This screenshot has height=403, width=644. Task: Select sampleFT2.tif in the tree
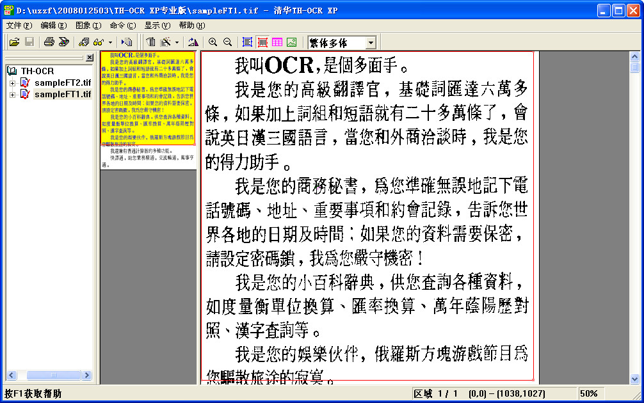[63, 83]
